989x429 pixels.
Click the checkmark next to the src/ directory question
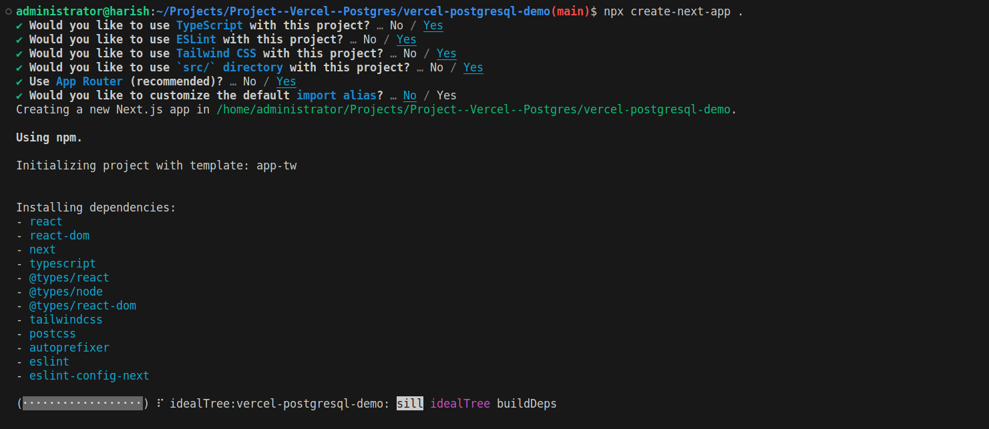click(19, 67)
